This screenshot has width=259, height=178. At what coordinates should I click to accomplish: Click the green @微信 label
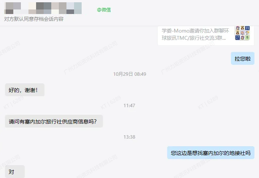tap(104, 10)
